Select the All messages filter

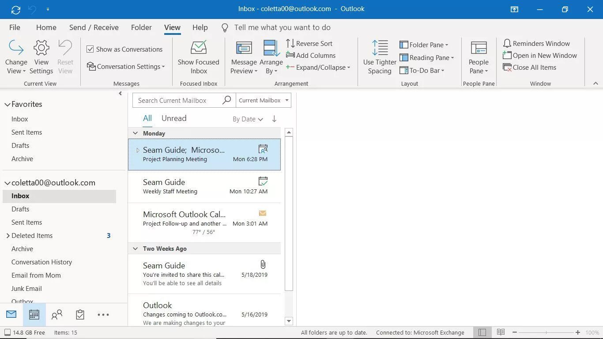[147, 118]
